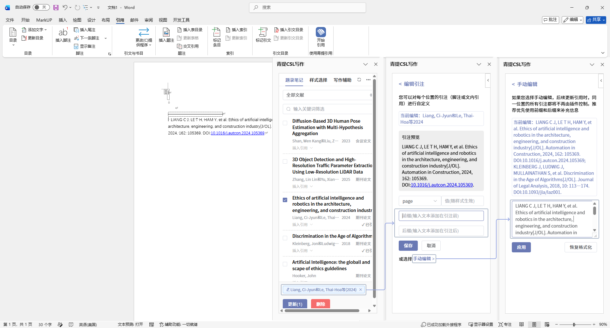
Task: Click the 输入关键词筛选 search field
Action: pyautogui.click(x=328, y=109)
